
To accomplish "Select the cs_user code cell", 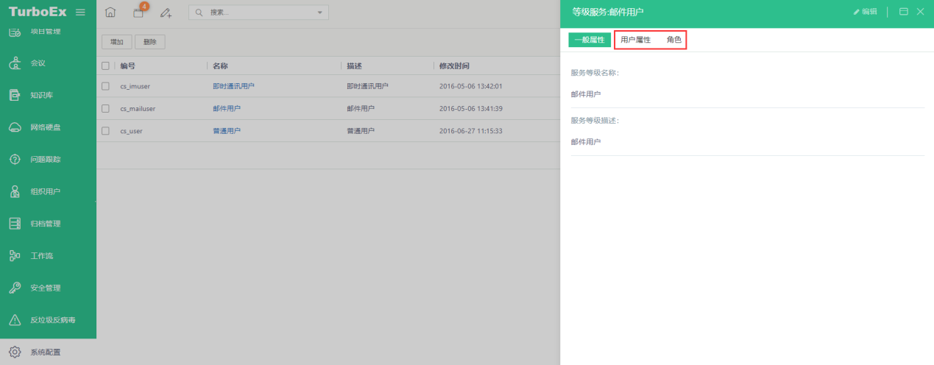I will click(x=131, y=130).
